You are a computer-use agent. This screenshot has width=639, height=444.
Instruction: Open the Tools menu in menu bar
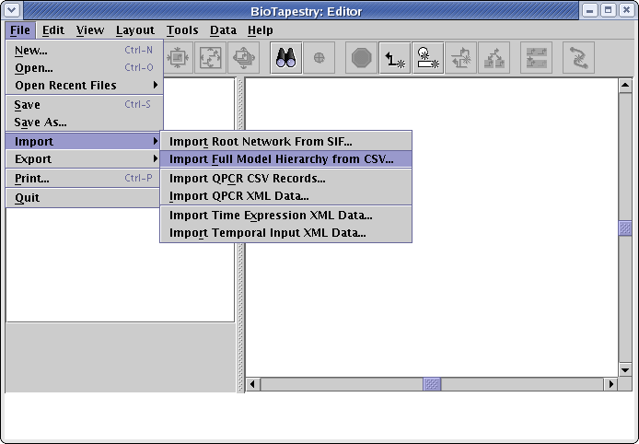tap(182, 30)
